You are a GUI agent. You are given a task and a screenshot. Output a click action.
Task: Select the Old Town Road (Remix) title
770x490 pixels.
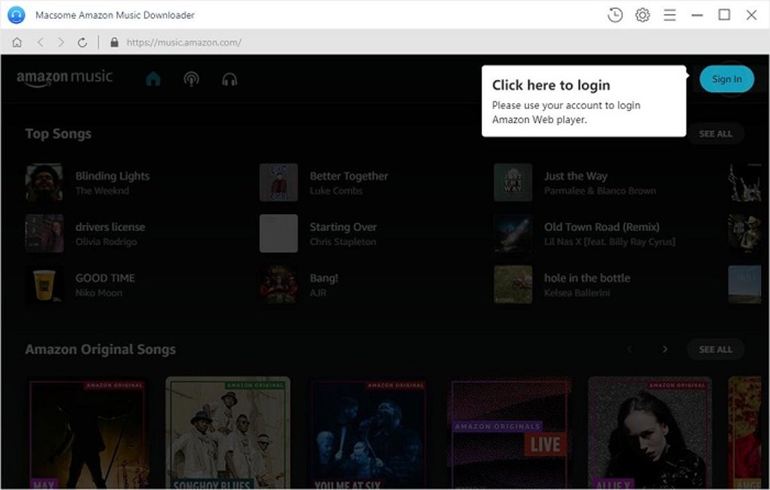pos(602,227)
